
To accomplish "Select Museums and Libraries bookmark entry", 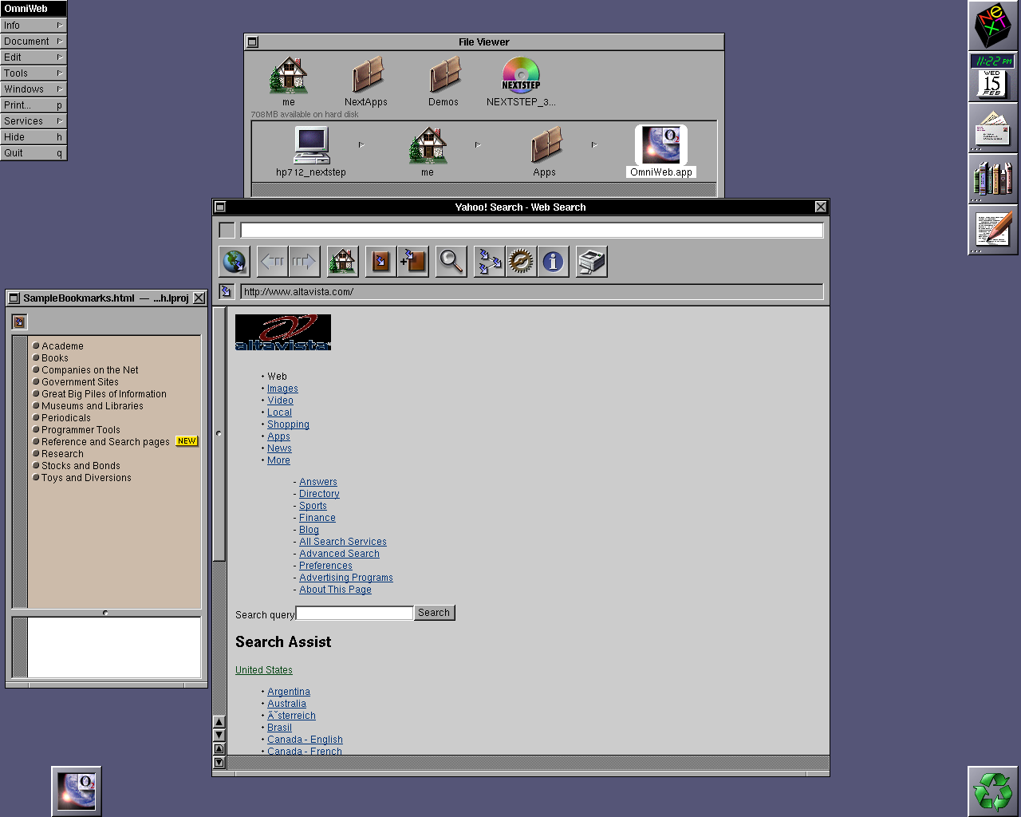I will [93, 406].
